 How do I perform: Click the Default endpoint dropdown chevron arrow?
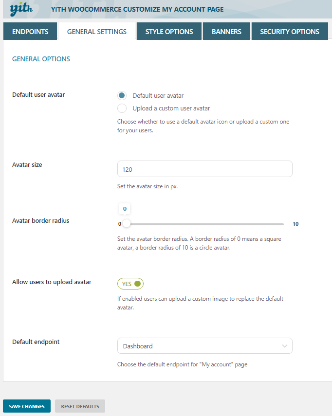point(284,346)
